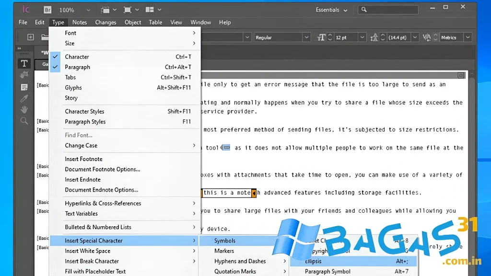
Task: Open the font size 12 pt dropdown
Action: pyautogui.click(x=362, y=37)
